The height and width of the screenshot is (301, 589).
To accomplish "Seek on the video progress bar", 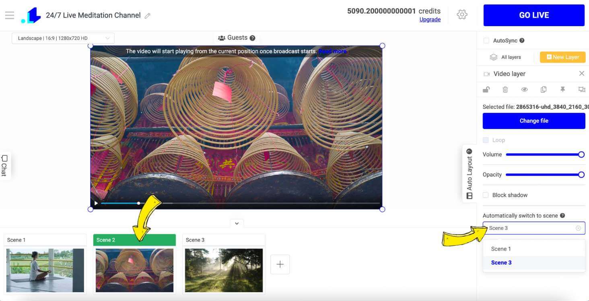I will (x=240, y=203).
